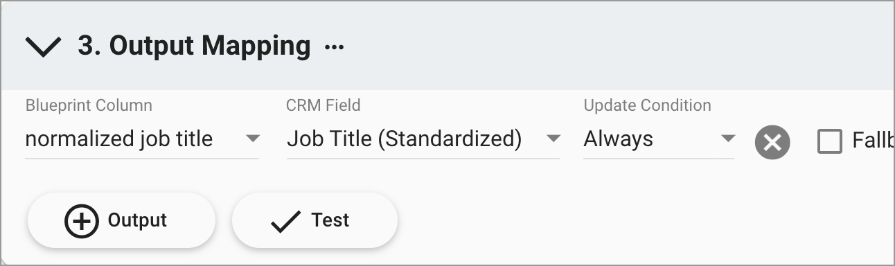Open the ellipsis menu beside Output Mapping

coord(335,47)
